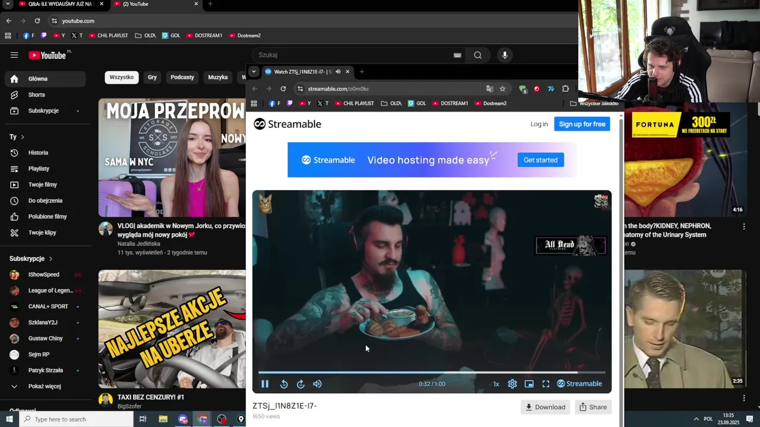Open more options for kidney anatomy video

click(x=744, y=227)
